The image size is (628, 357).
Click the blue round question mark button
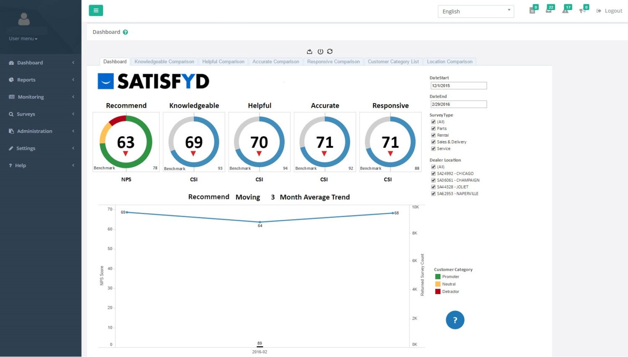click(455, 320)
